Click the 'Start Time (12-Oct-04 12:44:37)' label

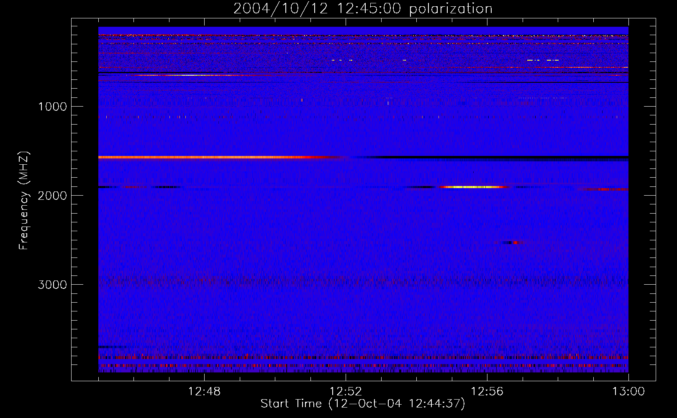(363, 403)
